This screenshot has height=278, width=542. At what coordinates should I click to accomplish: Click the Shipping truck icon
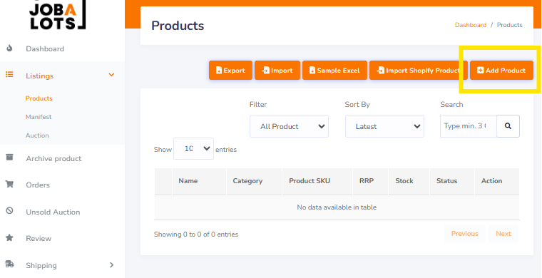(9, 264)
